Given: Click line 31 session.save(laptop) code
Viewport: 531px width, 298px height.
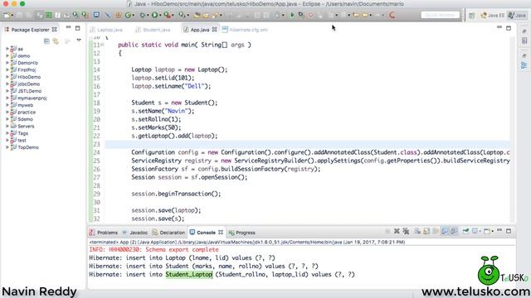Looking at the screenshot, I should click(166, 210).
